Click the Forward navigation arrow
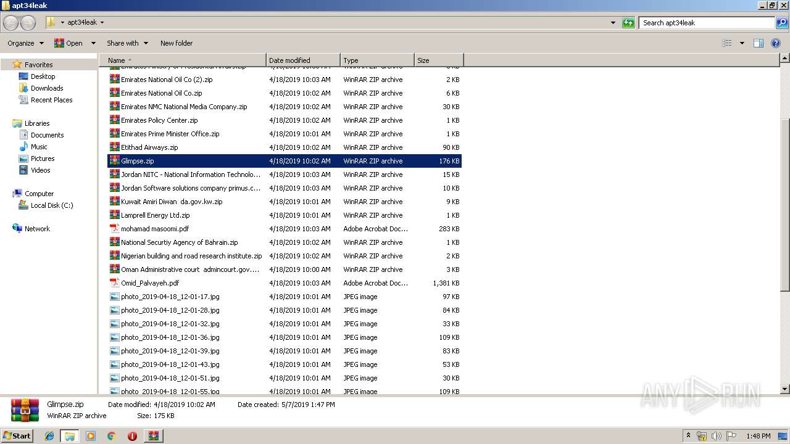790x444 pixels. [28, 23]
